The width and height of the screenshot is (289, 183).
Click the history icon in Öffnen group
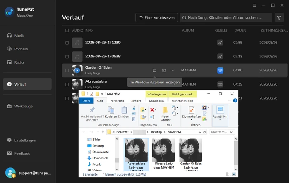205,119
